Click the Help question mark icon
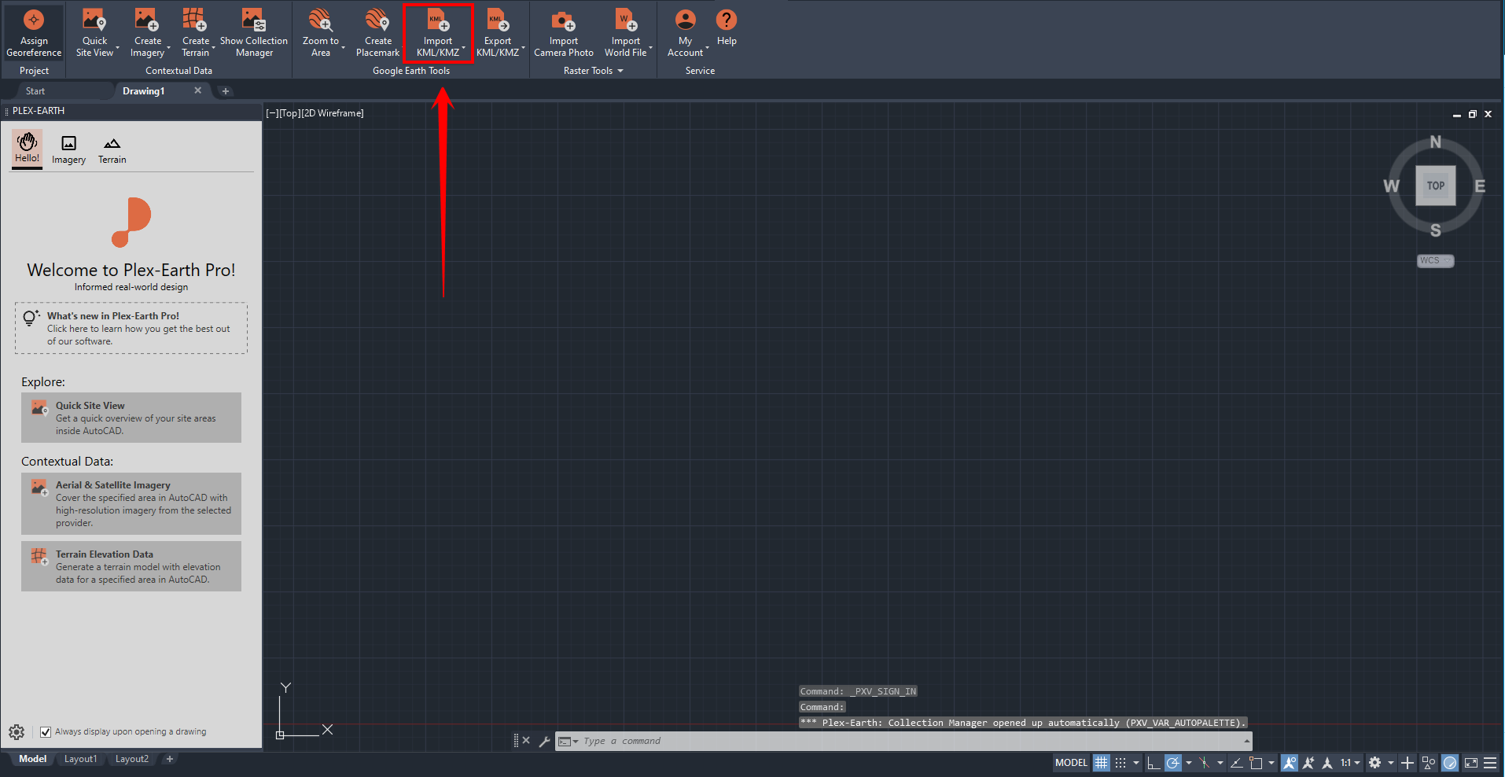Viewport: 1505px width, 777px height. click(x=727, y=19)
